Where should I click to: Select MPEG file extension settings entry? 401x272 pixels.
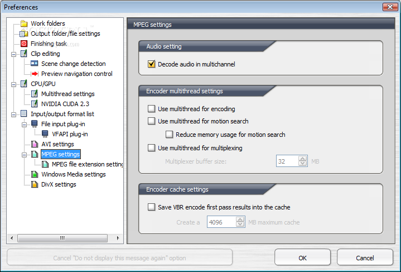click(x=87, y=164)
